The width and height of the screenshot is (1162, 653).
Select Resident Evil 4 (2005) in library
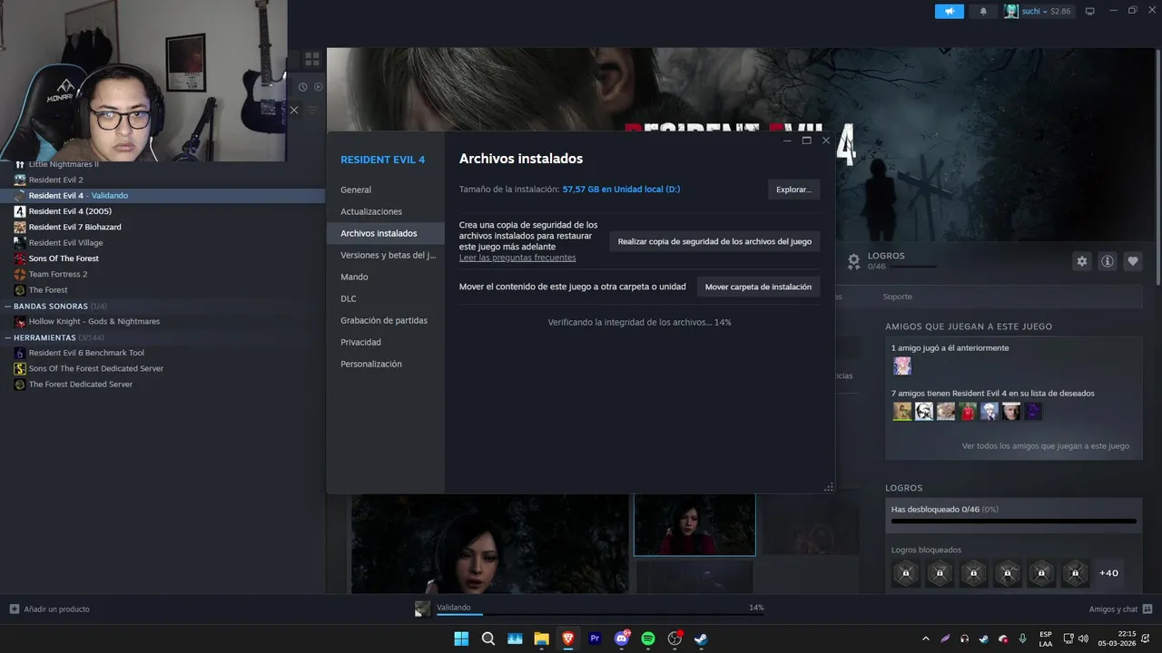(70, 211)
